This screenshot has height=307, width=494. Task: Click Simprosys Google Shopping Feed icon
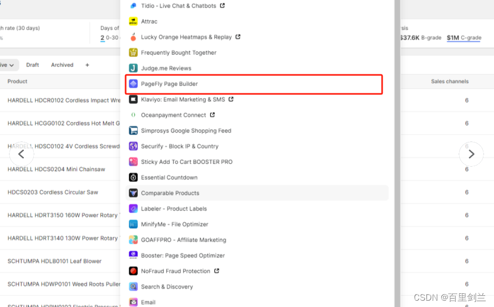click(134, 131)
